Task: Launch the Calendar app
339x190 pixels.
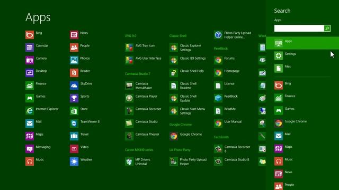Action: [37, 47]
